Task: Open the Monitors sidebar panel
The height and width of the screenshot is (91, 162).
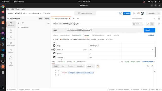Action: (x=11, y=51)
